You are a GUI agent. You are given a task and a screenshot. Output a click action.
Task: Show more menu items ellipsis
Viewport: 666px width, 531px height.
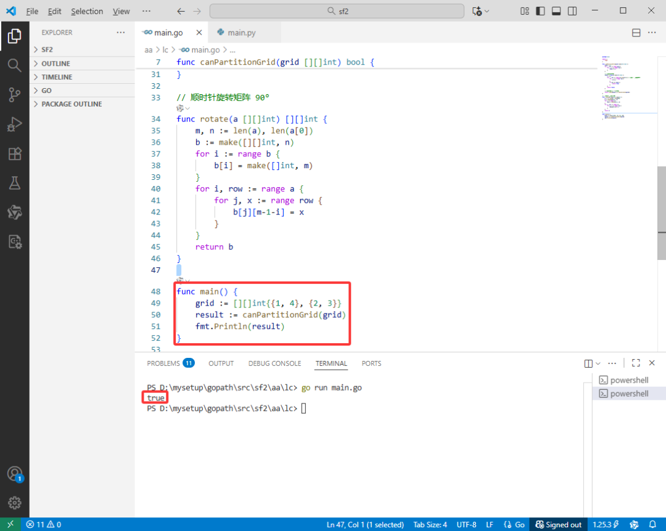(x=146, y=12)
